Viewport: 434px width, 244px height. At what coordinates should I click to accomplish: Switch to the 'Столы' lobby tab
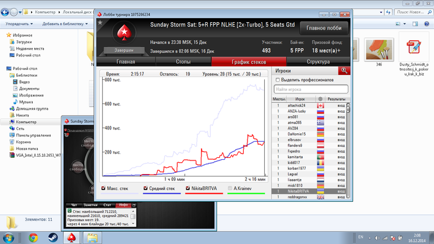(183, 62)
